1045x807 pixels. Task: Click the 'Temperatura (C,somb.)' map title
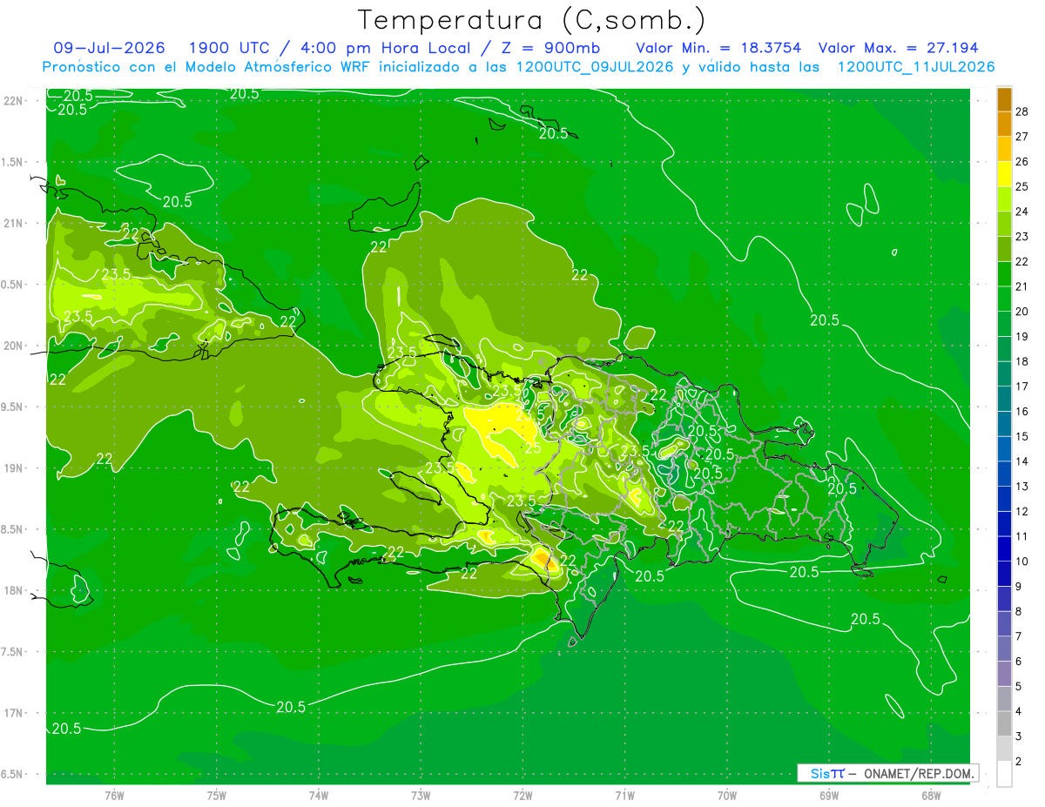[x=532, y=20]
